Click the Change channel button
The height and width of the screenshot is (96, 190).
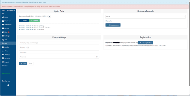(x=113, y=25)
